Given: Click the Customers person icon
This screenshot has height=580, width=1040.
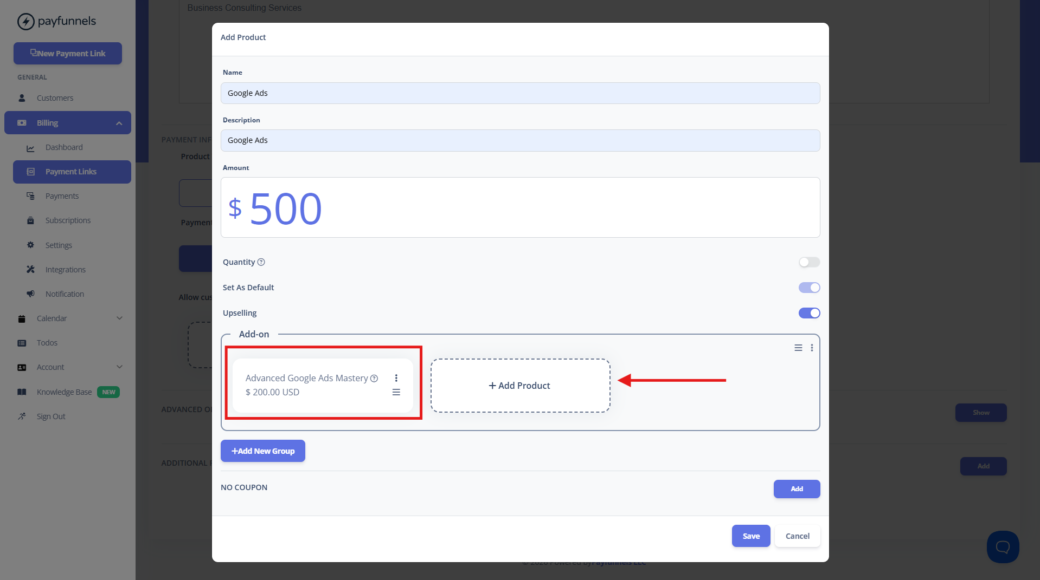Looking at the screenshot, I should (x=22, y=98).
